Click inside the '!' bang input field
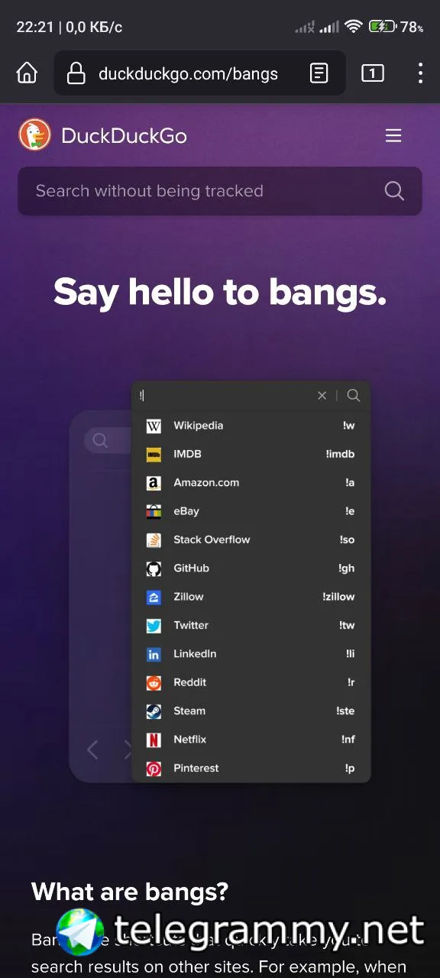 [x=226, y=395]
